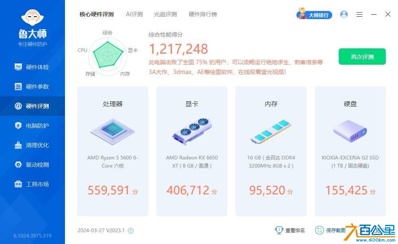
Task: Open 工具市场 in the sidebar
Action: coord(32,184)
